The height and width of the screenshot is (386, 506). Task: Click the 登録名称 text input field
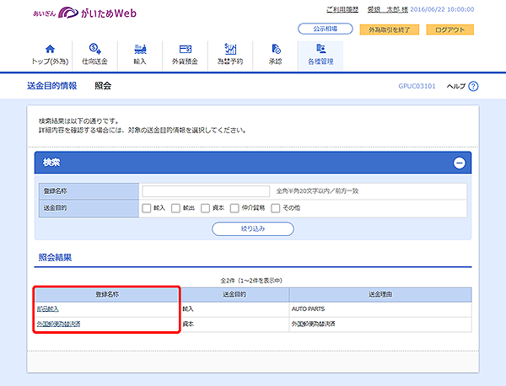coord(206,191)
